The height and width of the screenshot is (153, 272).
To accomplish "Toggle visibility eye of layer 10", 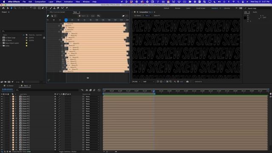I will [2, 118].
